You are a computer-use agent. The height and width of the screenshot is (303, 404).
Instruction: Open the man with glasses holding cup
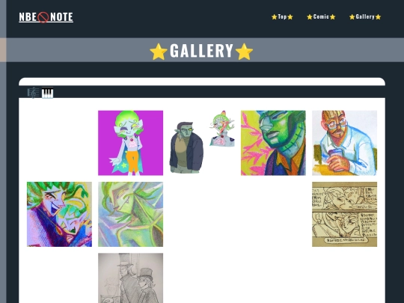pos(344,143)
